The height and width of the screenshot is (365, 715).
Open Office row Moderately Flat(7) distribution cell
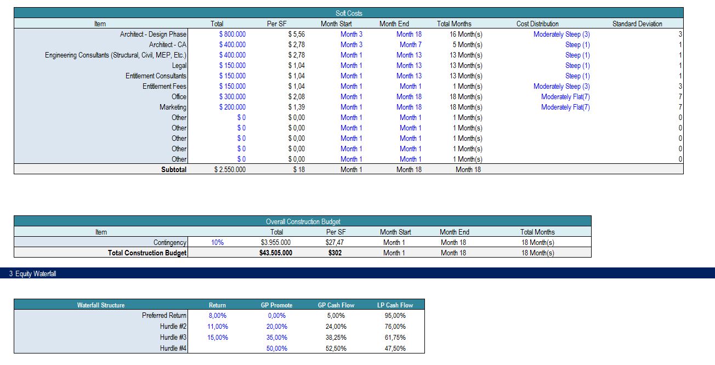(x=565, y=96)
